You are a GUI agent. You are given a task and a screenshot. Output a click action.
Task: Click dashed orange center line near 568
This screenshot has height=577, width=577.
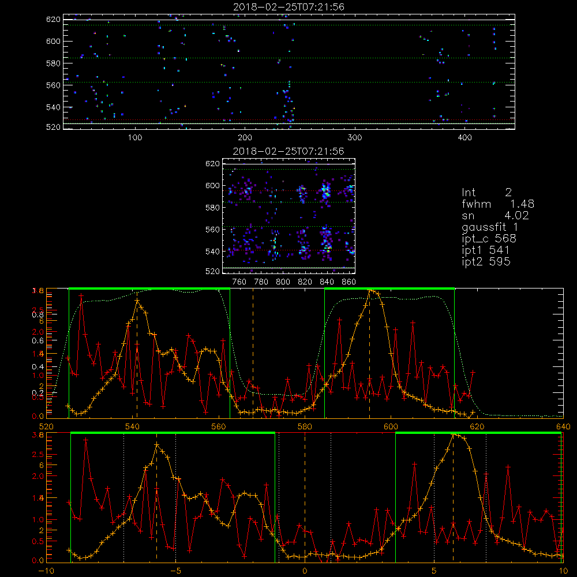pos(253,353)
